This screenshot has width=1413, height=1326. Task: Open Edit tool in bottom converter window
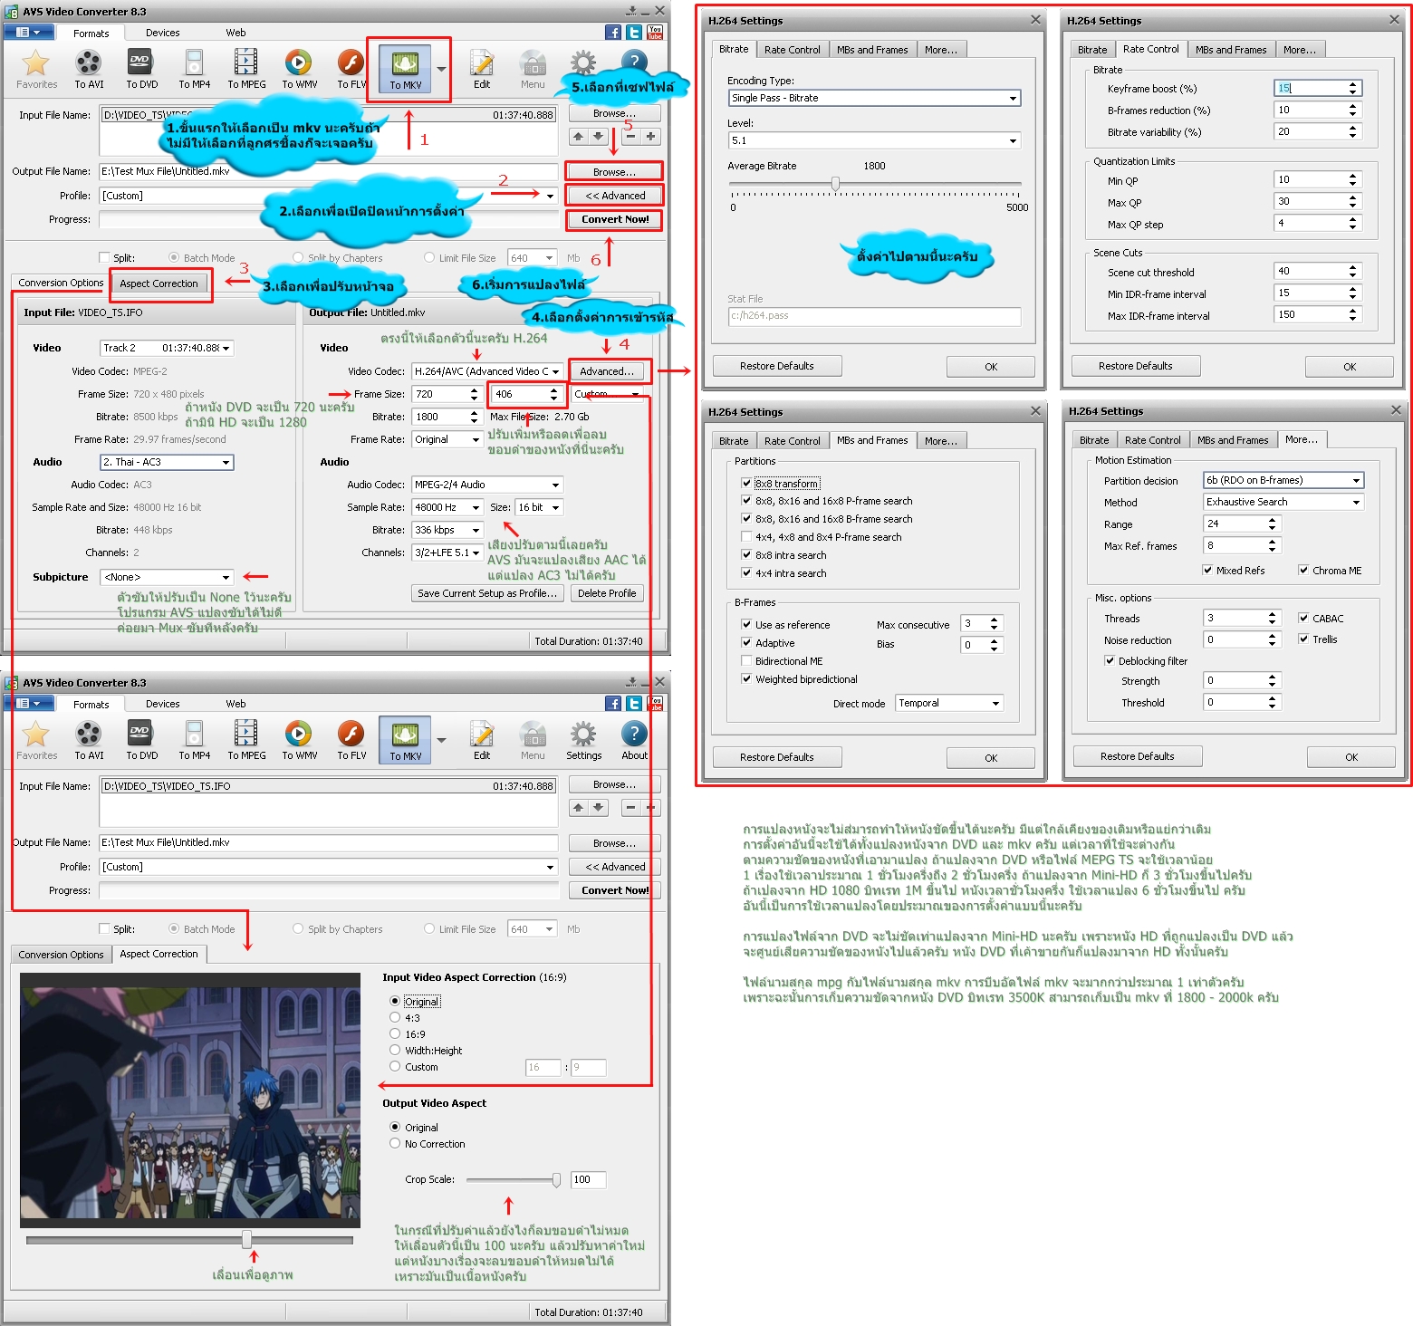click(482, 741)
